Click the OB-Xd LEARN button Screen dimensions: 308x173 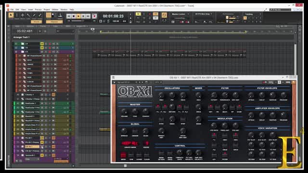tap(139, 156)
